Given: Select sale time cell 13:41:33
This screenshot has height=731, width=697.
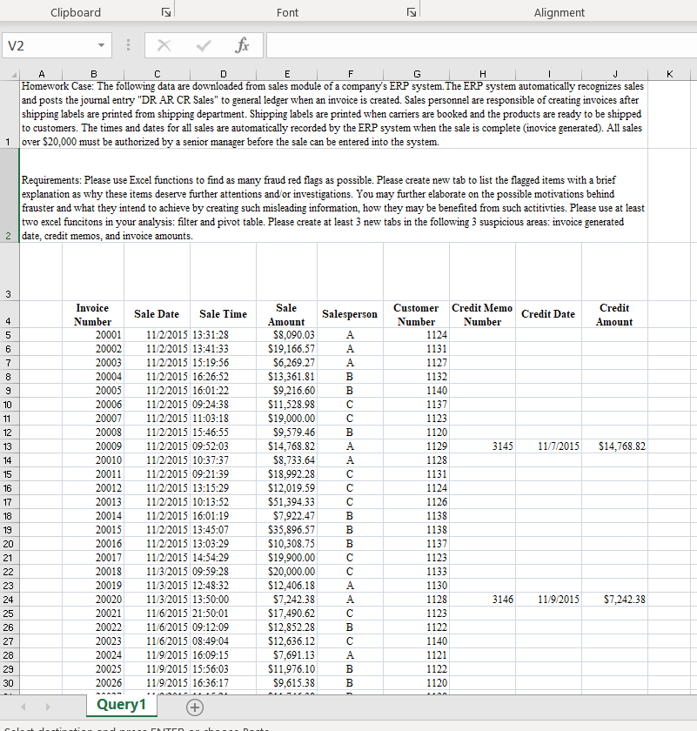Looking at the screenshot, I should point(223,349).
